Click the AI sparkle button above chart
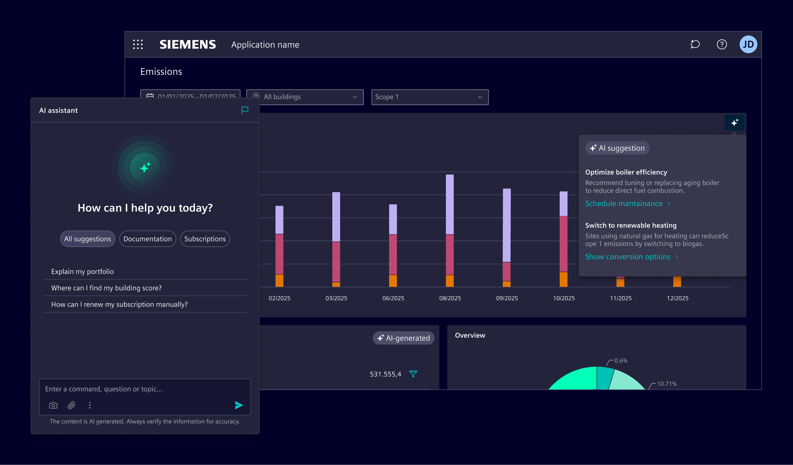Image resolution: width=793 pixels, height=465 pixels. coord(735,123)
